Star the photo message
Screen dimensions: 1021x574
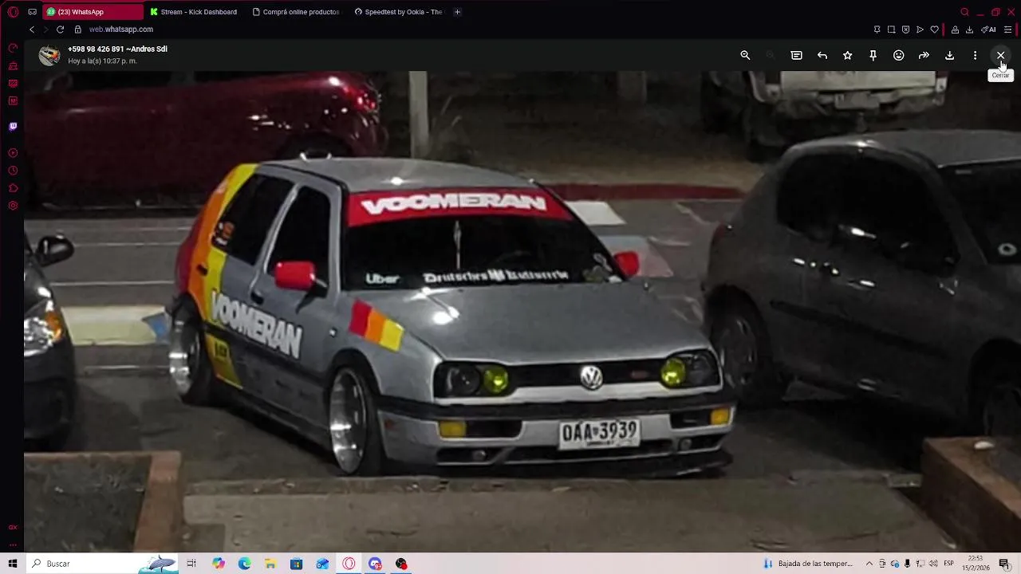click(847, 55)
